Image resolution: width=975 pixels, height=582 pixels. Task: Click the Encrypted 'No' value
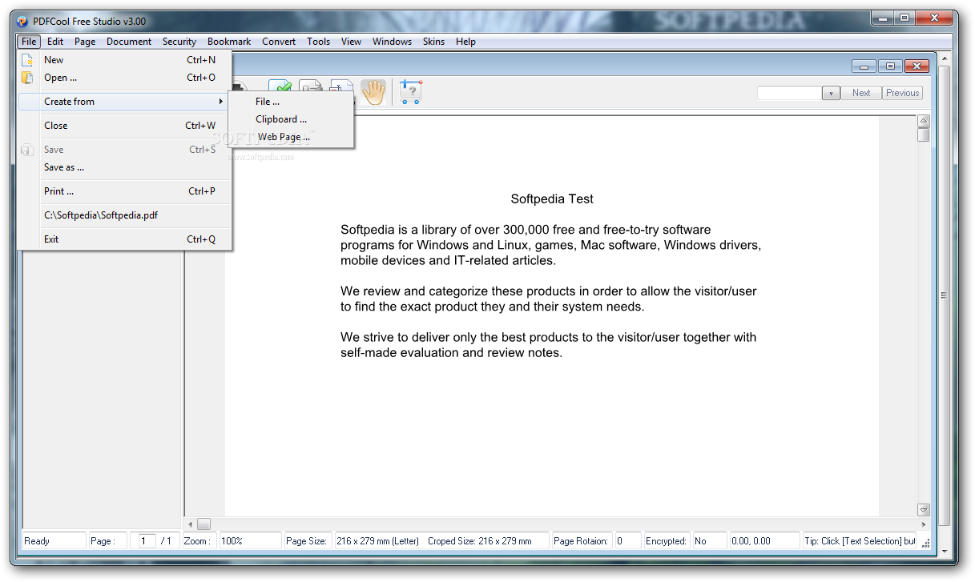(x=708, y=541)
